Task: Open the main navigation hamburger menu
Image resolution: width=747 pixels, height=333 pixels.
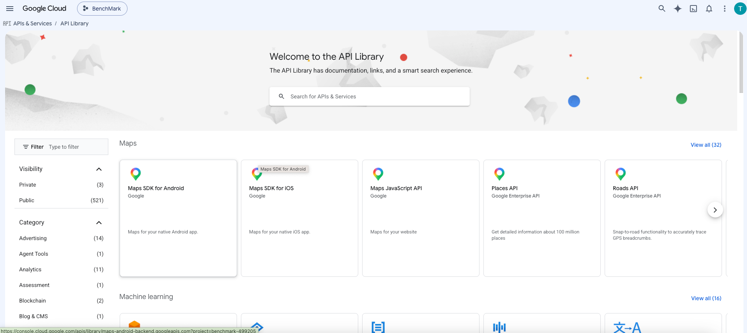Action: pos(10,9)
